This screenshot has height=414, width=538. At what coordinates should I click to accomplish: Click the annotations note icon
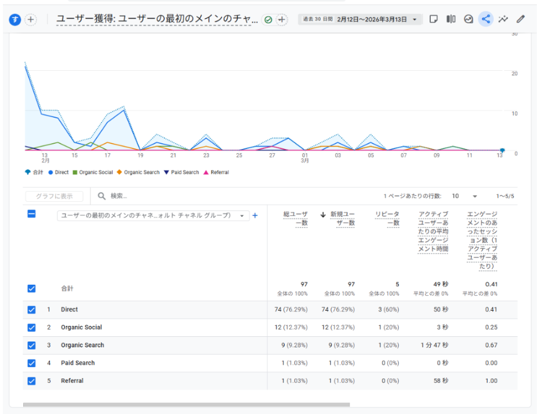tap(434, 19)
